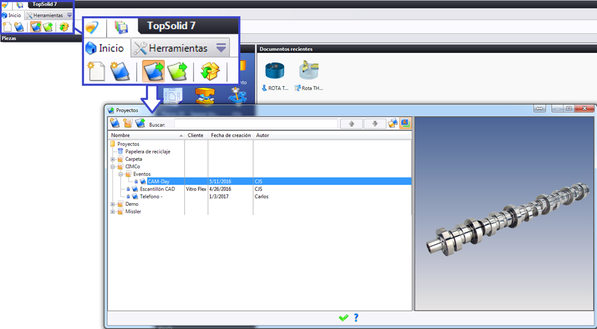Select the Eventos folder row
This screenshot has height=329, width=597.
point(142,174)
